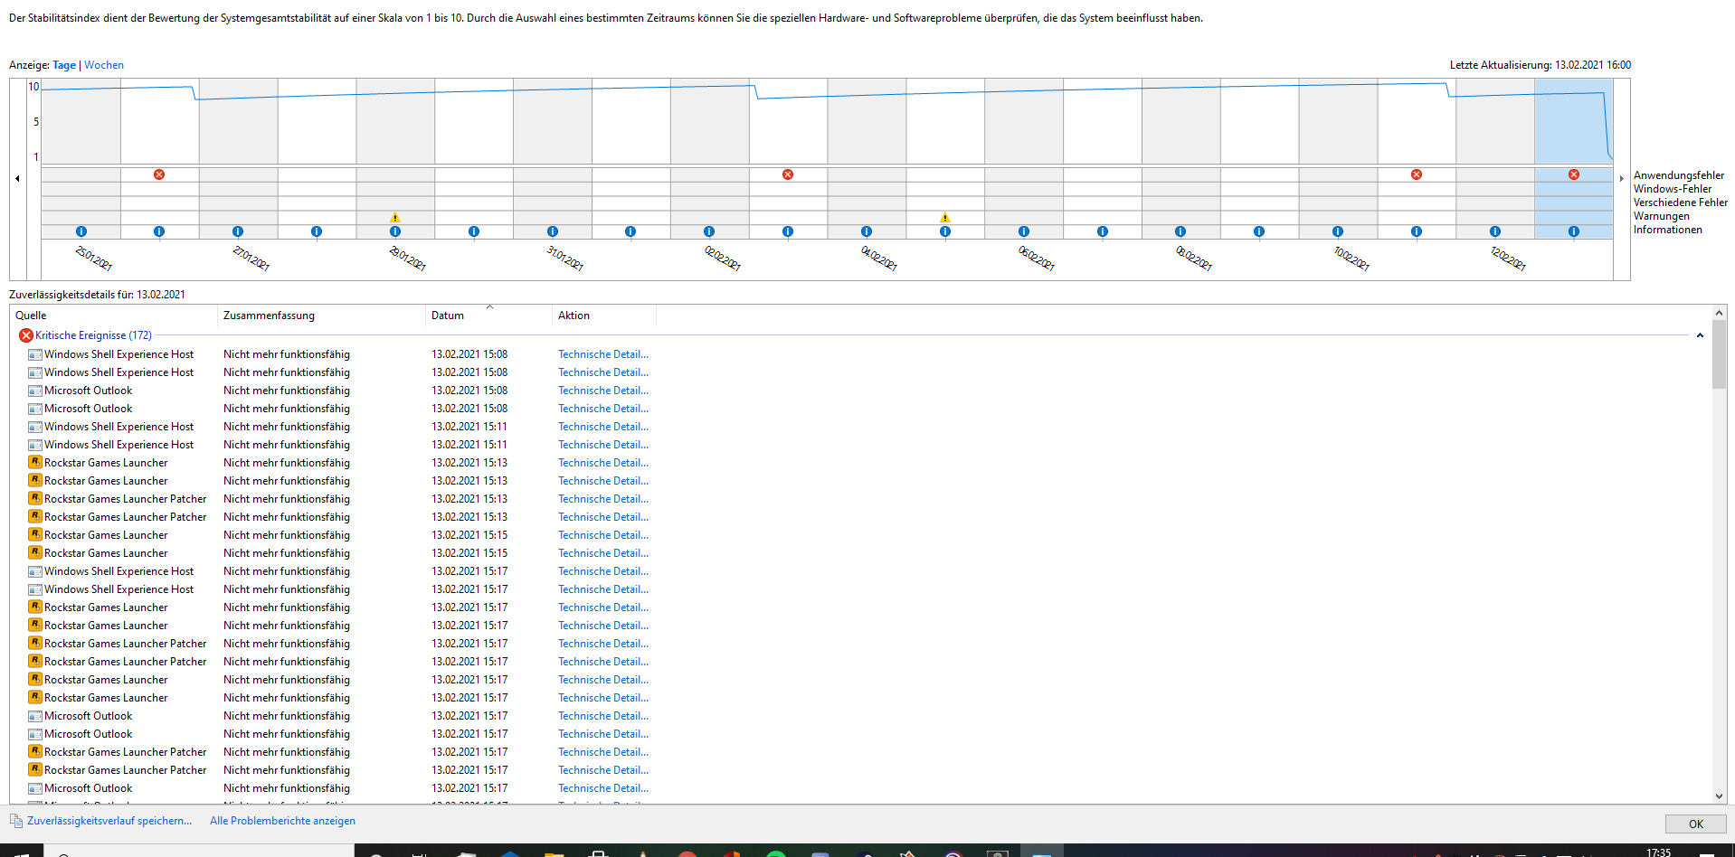Click the Letzte Aktualisierung timestamp text

[x=1540, y=65]
